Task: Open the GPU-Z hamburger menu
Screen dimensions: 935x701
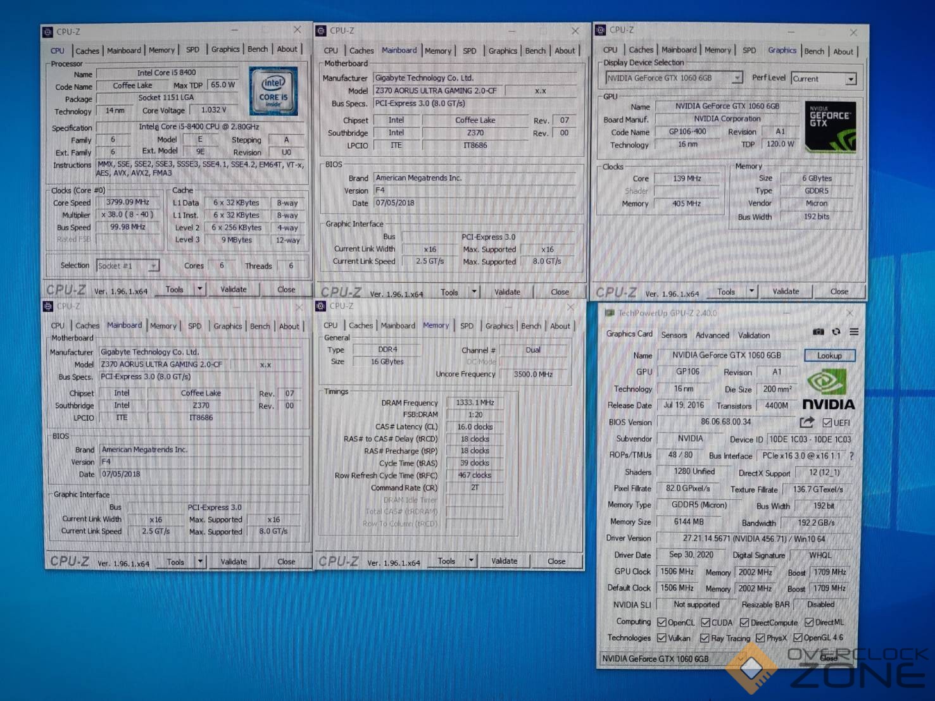Action: (x=854, y=332)
